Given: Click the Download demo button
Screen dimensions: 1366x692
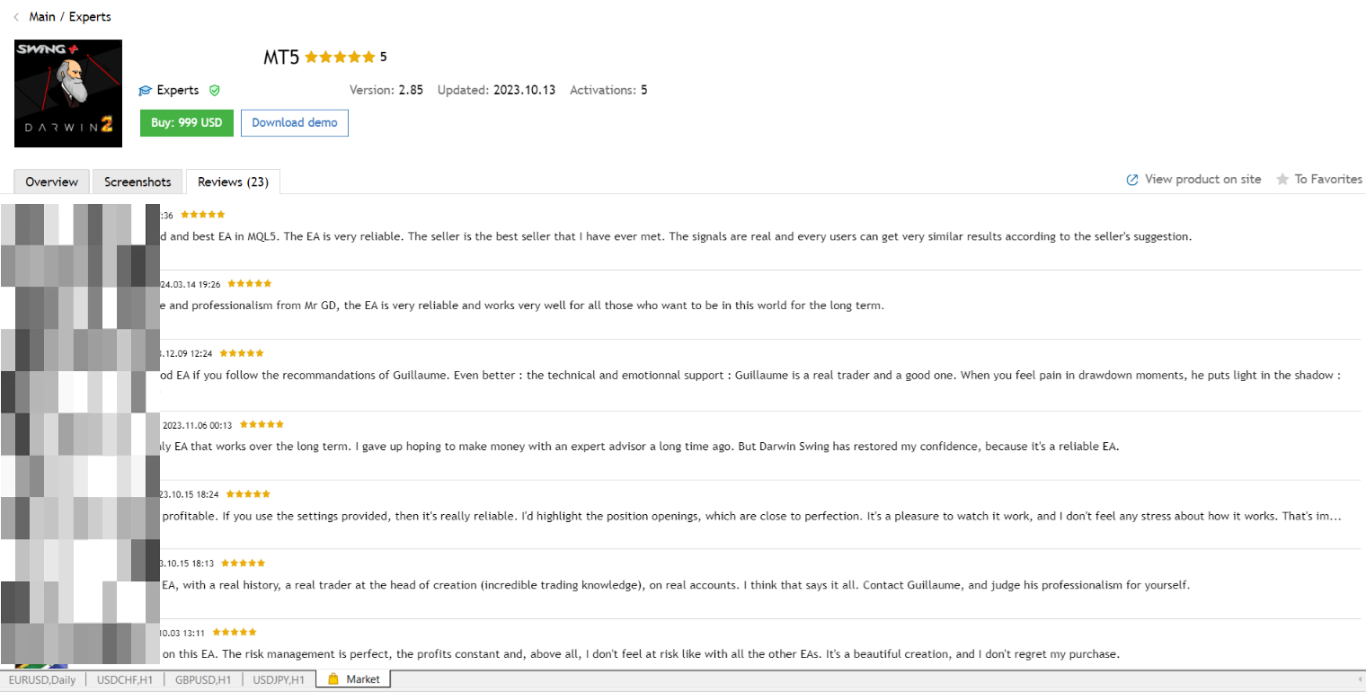Looking at the screenshot, I should click(294, 123).
